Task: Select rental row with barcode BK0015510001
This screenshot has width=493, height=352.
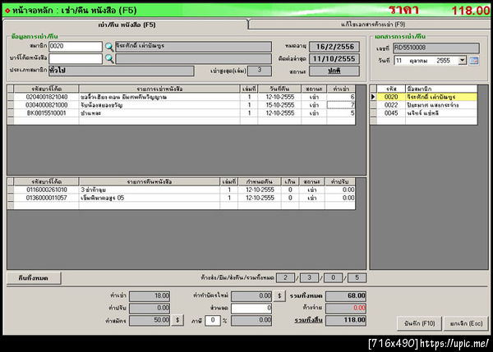Action: pyautogui.click(x=181, y=113)
